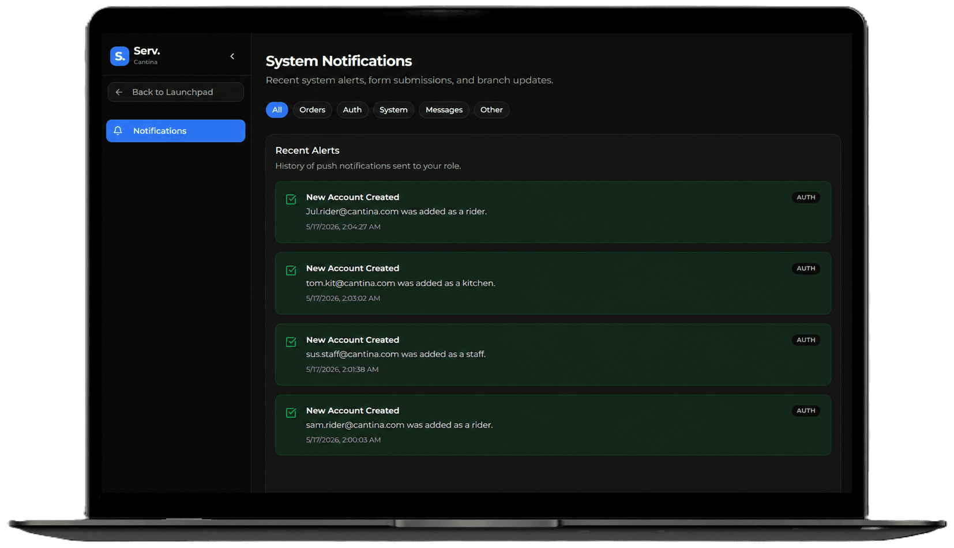Collapse the sidebar with the chevron
Viewport: 954px width, 548px height.
click(x=232, y=56)
